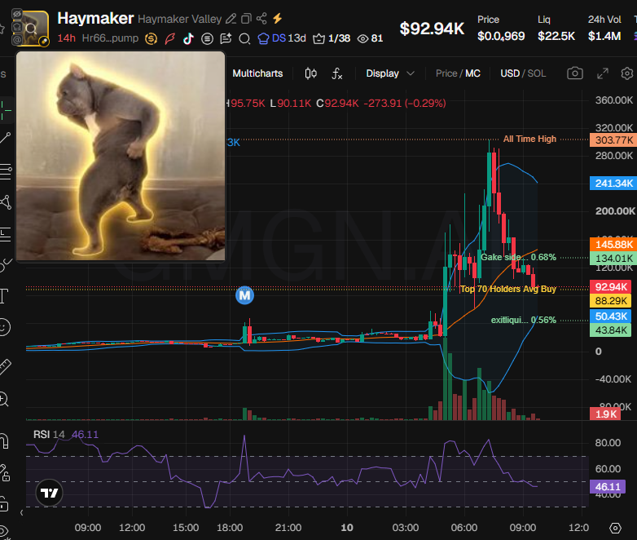
Task: Open the fx indicators menu
Action: 337,73
